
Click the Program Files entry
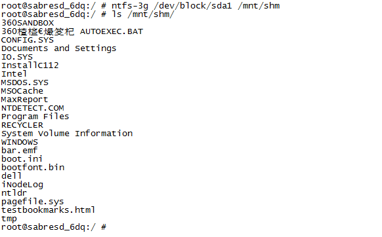coord(35,117)
